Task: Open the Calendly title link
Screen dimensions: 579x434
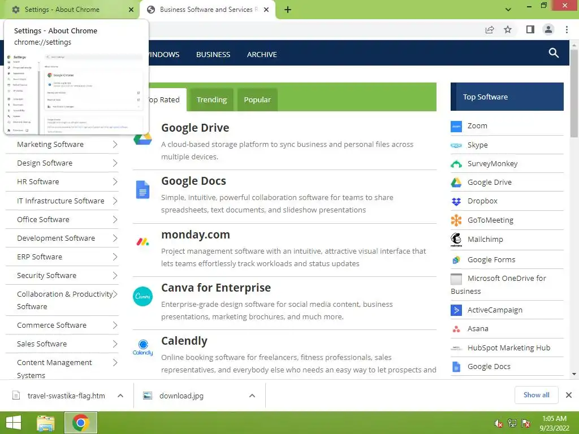Action: [184, 341]
